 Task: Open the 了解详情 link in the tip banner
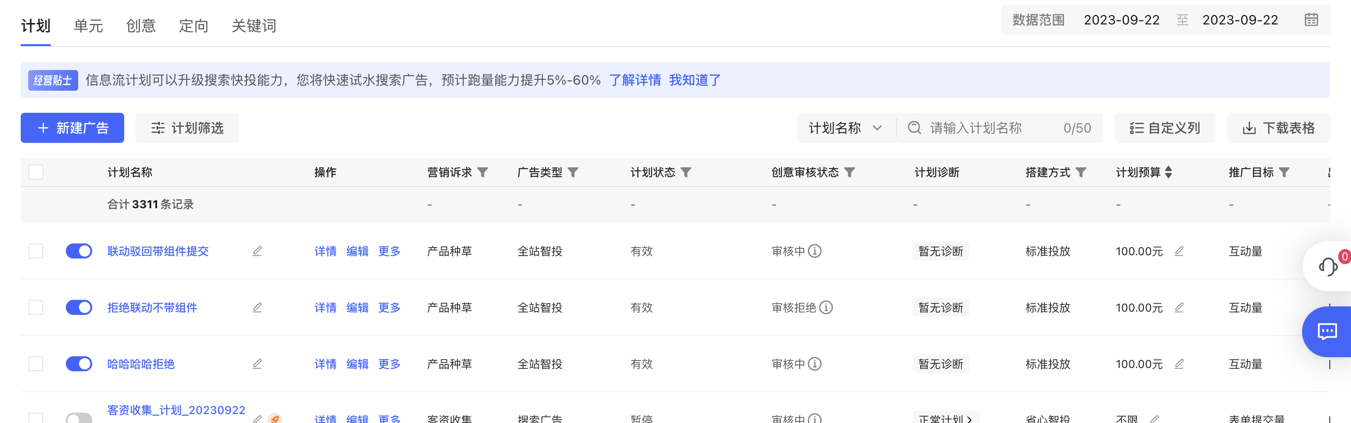pos(635,80)
